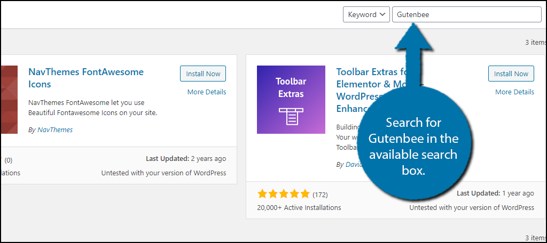View More Details for NavThemes FontAwesome
The height and width of the screenshot is (243, 547).
pyautogui.click(x=207, y=92)
